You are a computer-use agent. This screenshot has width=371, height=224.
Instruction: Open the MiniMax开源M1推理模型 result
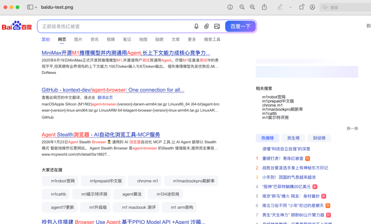126,53
